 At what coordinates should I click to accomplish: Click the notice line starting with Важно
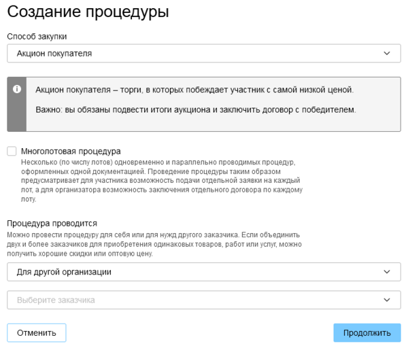tap(194, 109)
